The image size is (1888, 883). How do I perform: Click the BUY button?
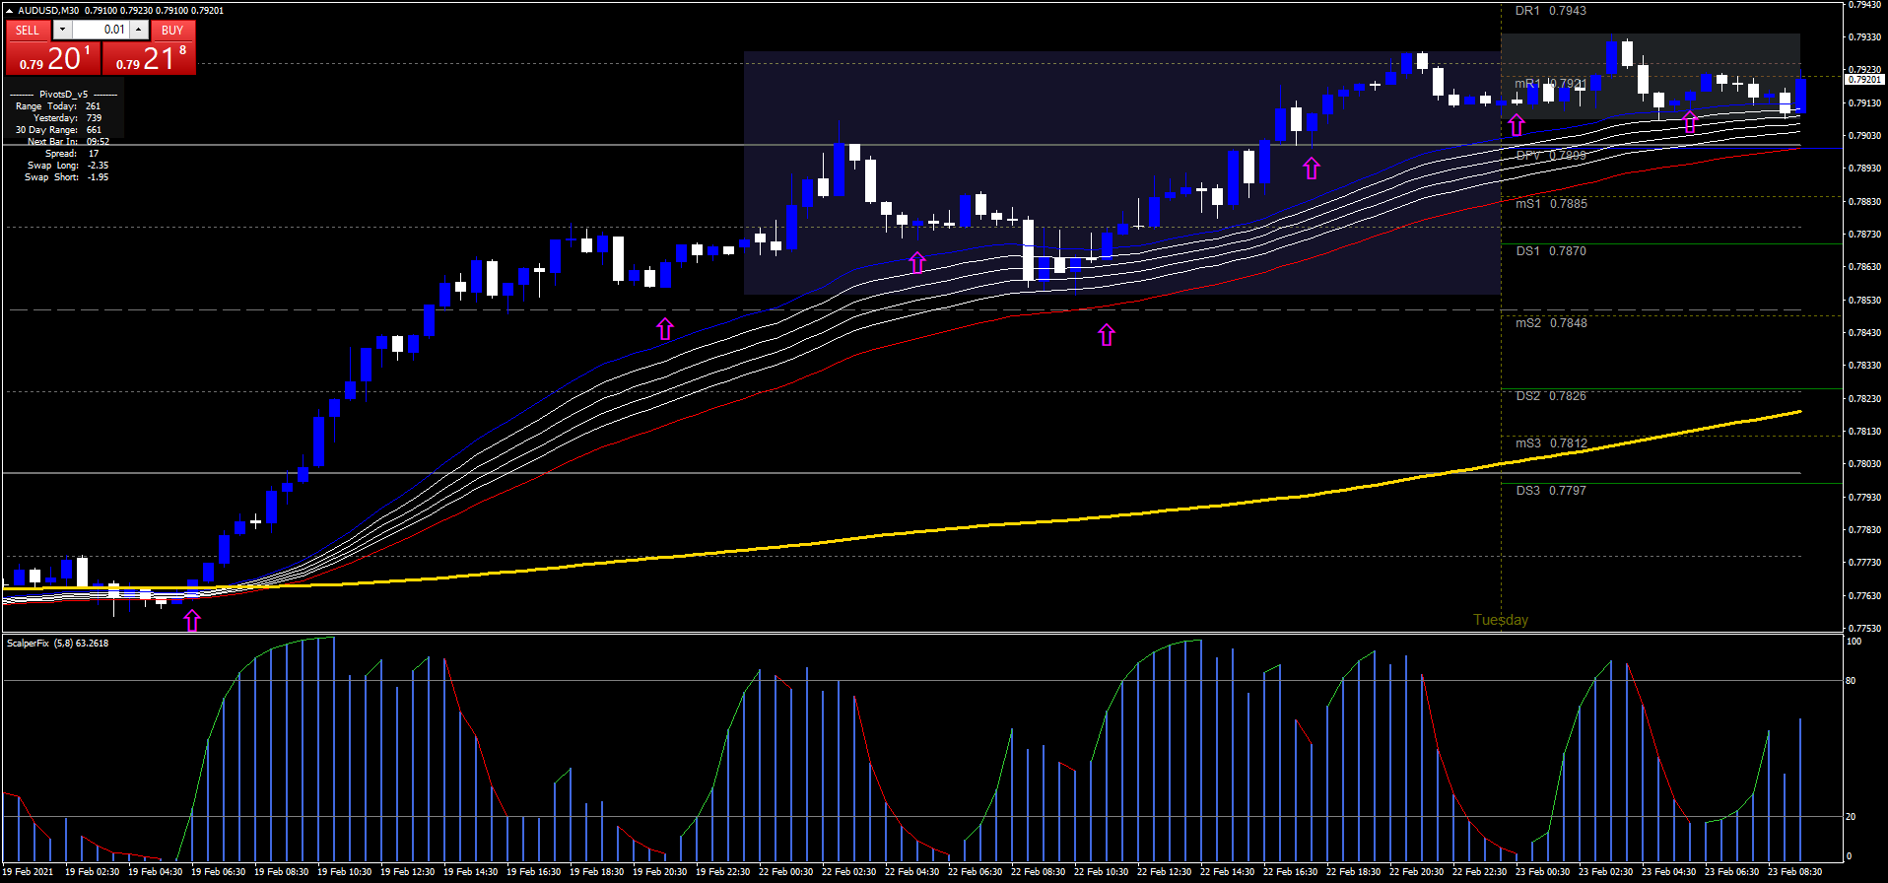(172, 31)
